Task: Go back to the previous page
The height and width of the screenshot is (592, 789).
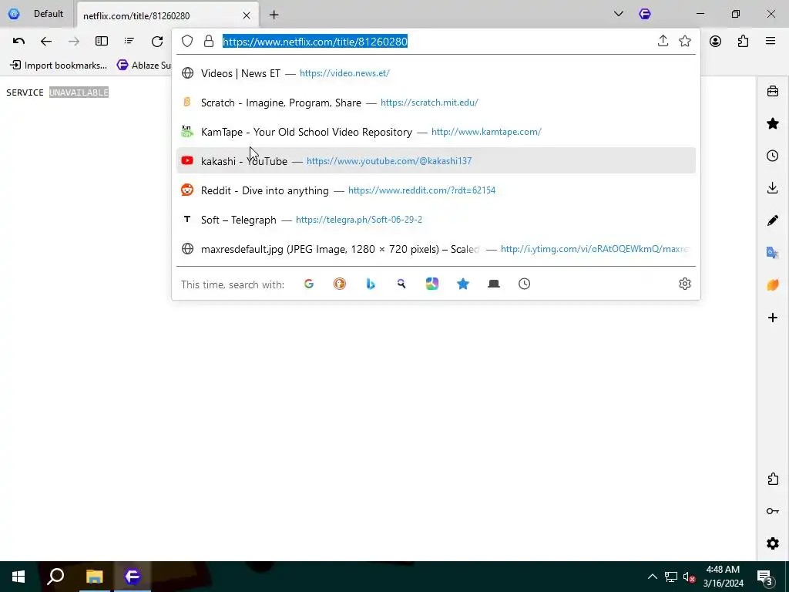Action: tap(45, 42)
